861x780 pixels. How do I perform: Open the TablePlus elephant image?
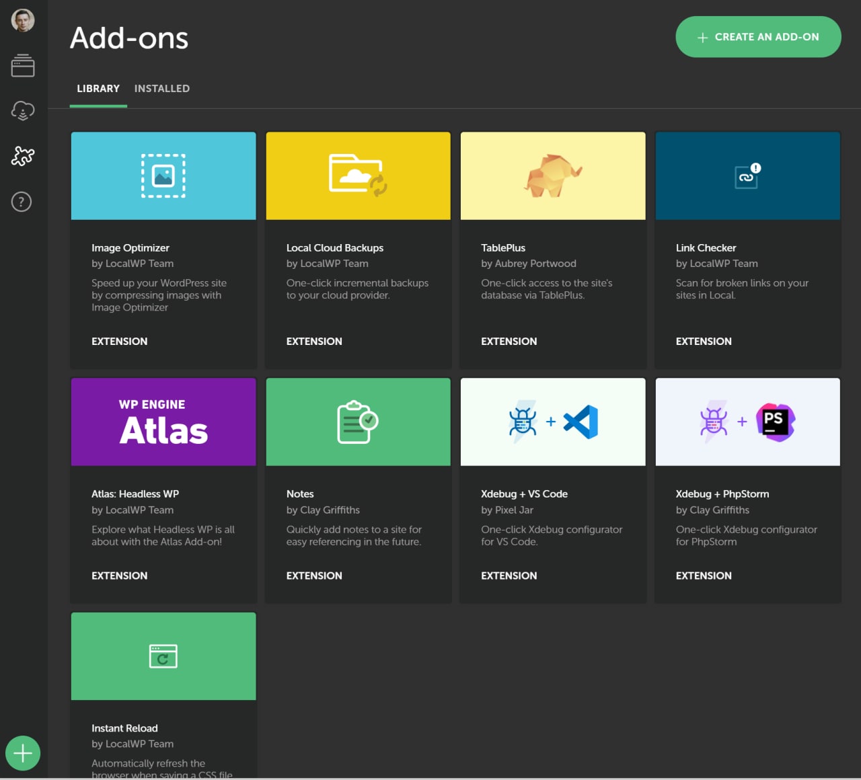[553, 175]
